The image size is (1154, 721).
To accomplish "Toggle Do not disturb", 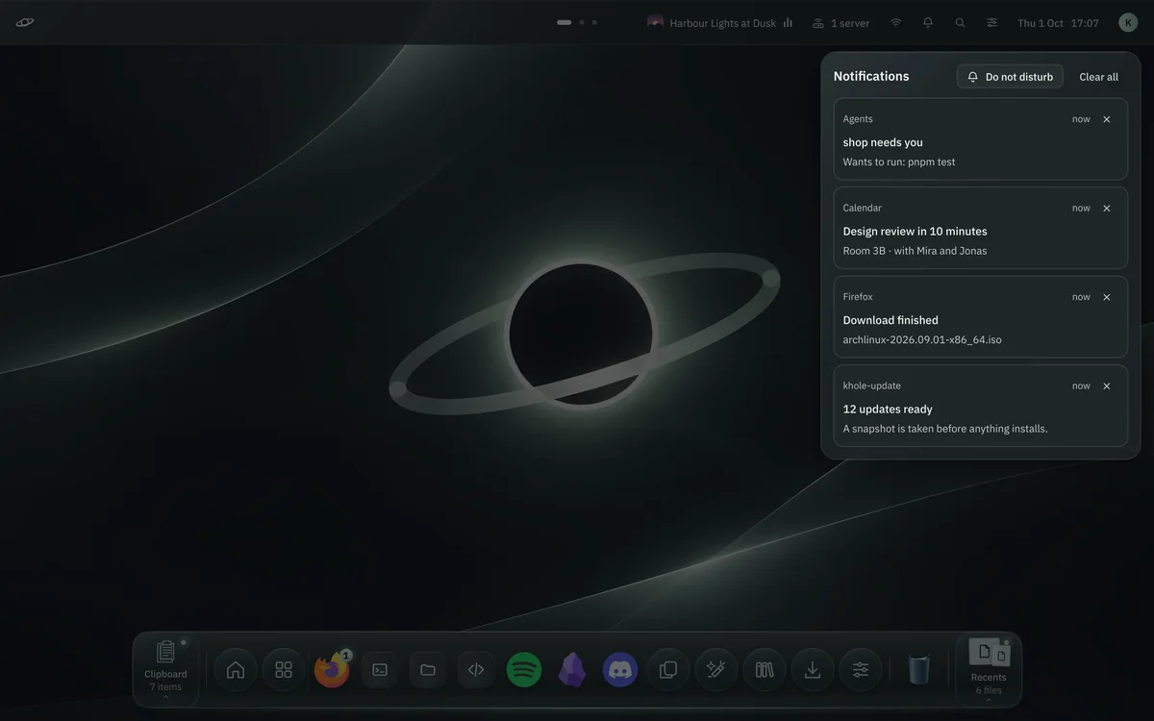I will [1010, 77].
